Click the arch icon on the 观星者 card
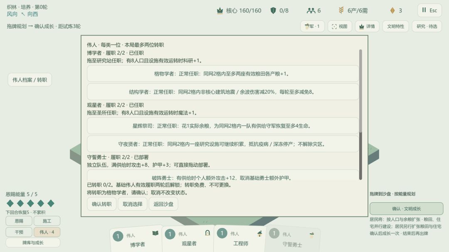This screenshot has height=252, width=449. (207, 233)
